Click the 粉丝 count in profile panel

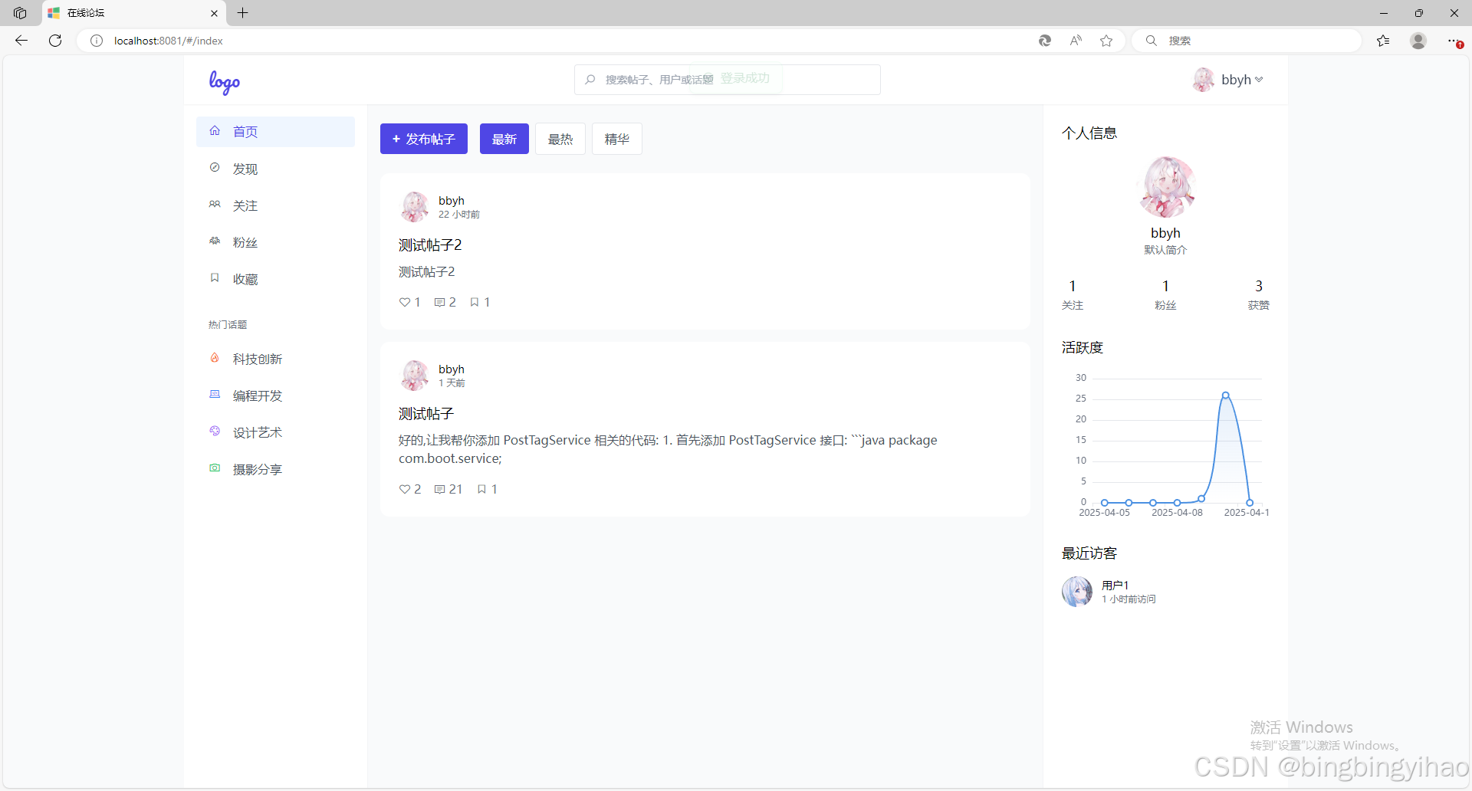click(x=1165, y=294)
